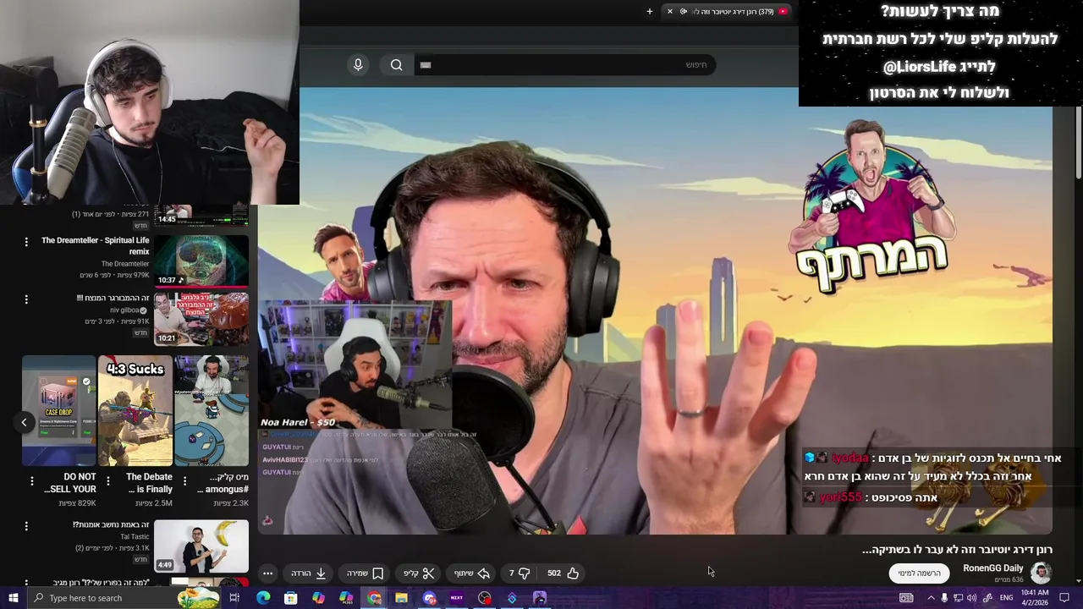Open the three-dot more actions menu under the video
Screen dimensions: 1083x609
[x=267, y=573]
